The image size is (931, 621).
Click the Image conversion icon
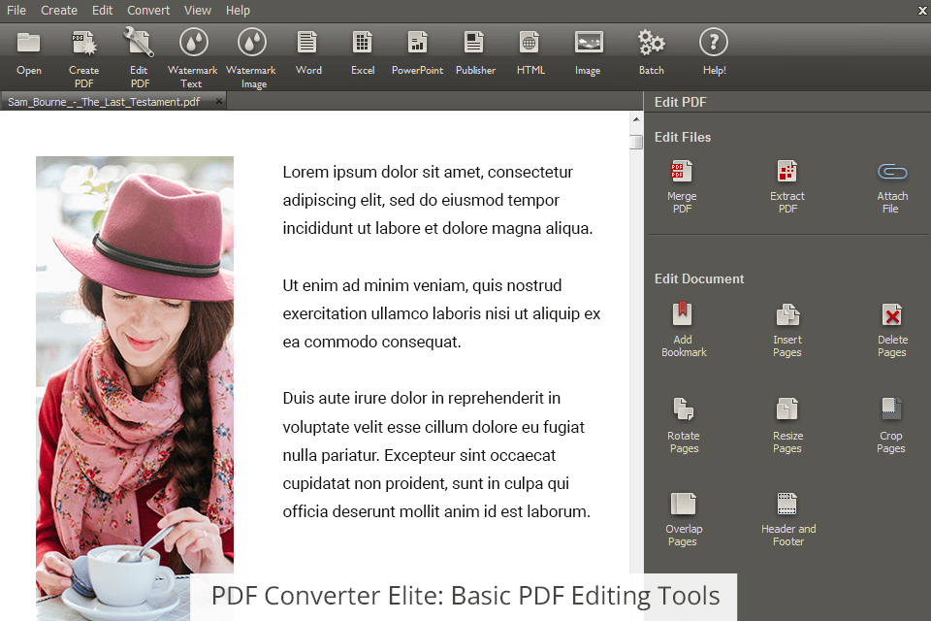point(589,42)
